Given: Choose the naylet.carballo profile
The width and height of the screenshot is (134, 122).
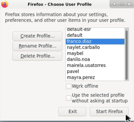Looking at the screenshot, I should point(95,47).
